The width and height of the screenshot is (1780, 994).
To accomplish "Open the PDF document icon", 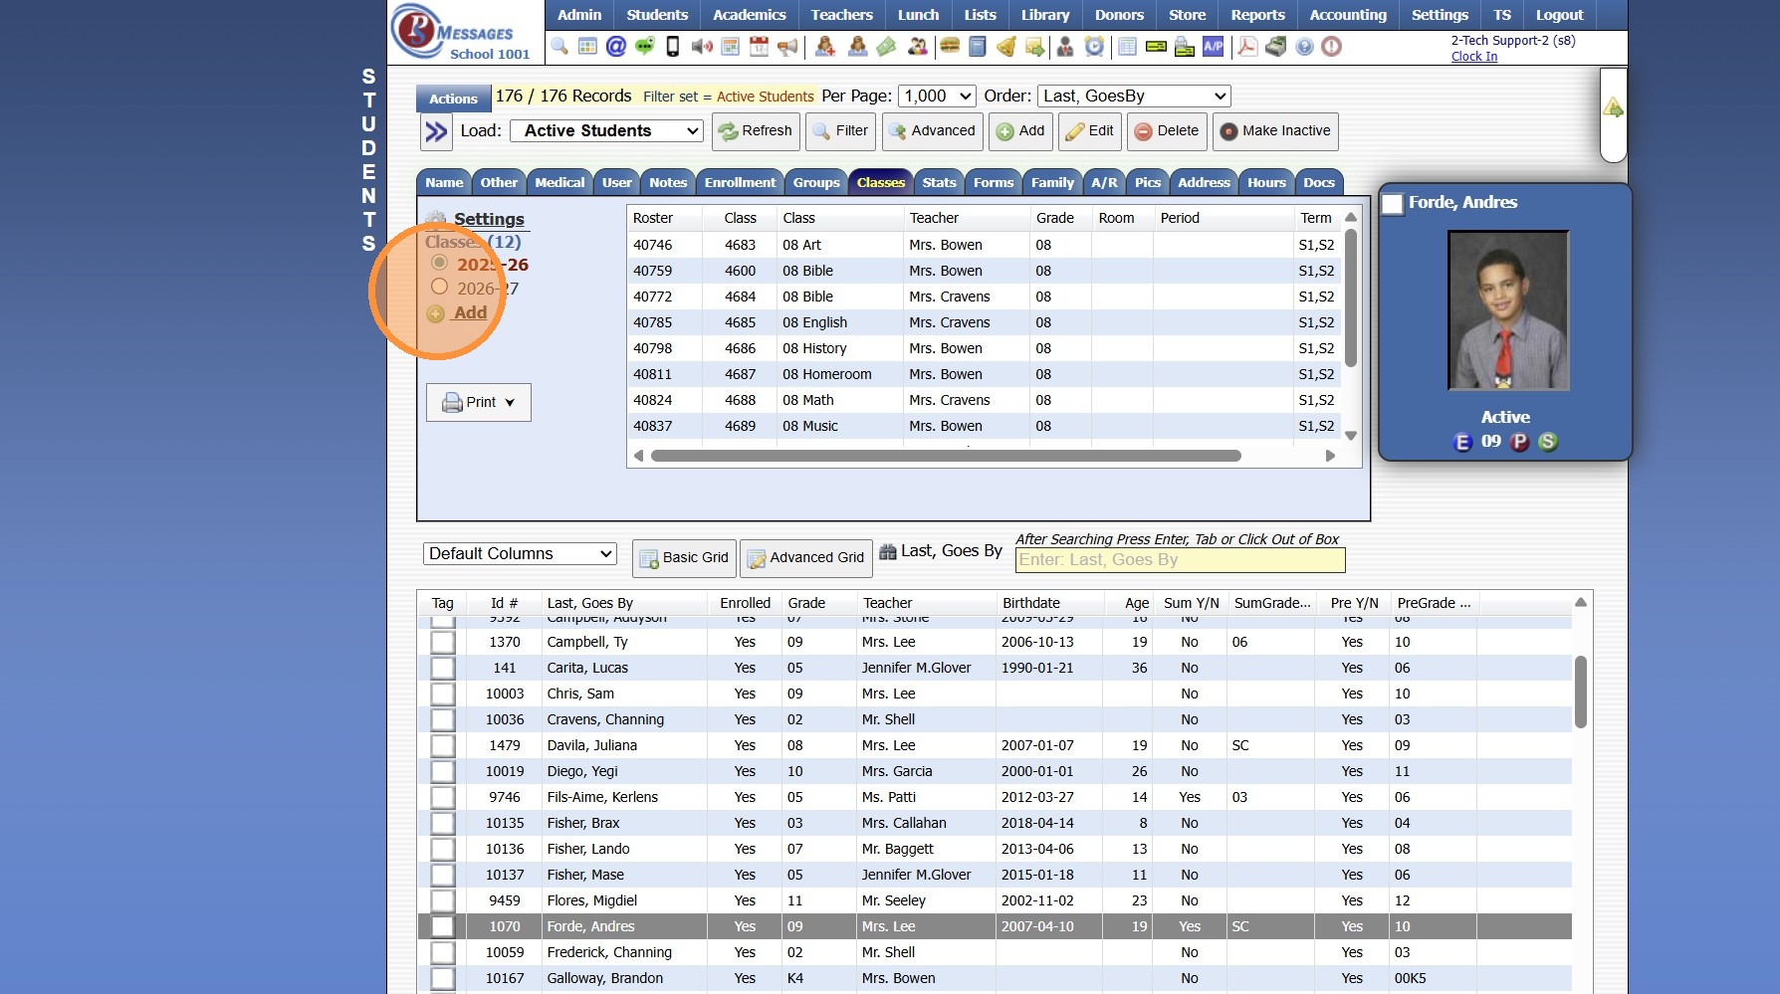I will (x=1246, y=47).
